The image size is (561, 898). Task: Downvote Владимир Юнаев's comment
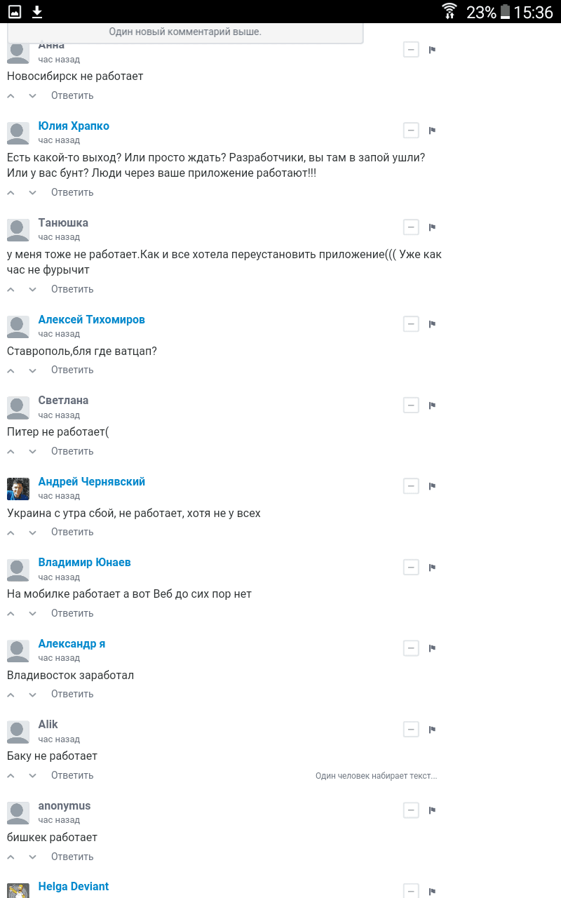[32, 614]
